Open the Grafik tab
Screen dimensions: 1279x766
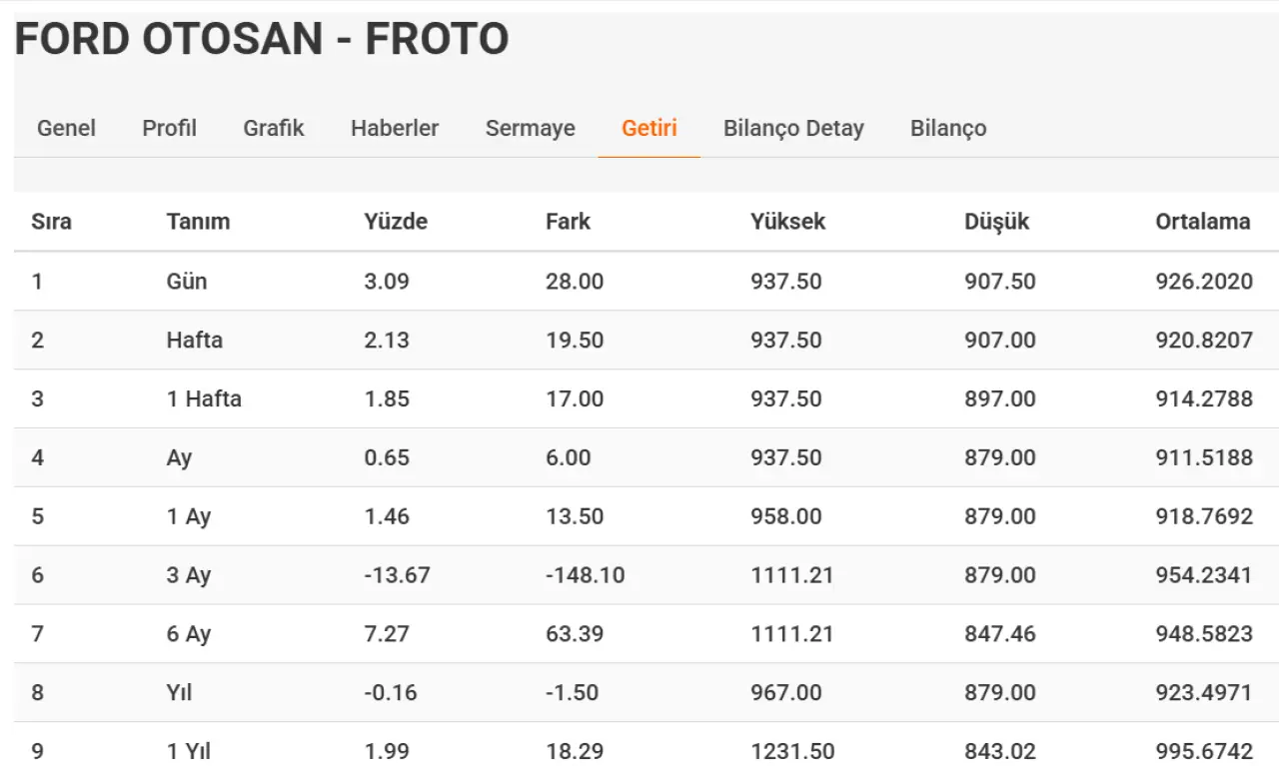click(x=274, y=128)
